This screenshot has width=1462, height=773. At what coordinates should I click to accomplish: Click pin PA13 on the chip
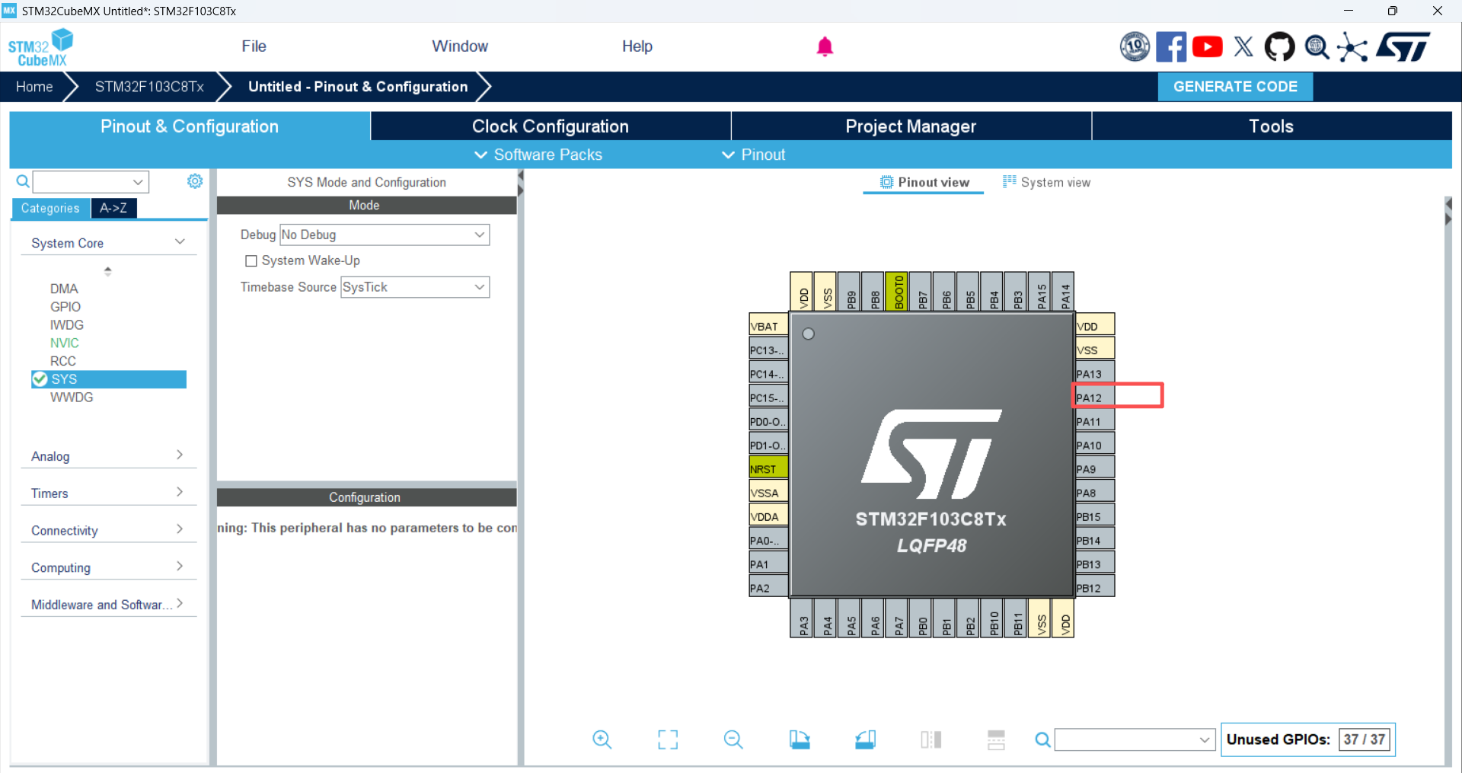coord(1095,374)
